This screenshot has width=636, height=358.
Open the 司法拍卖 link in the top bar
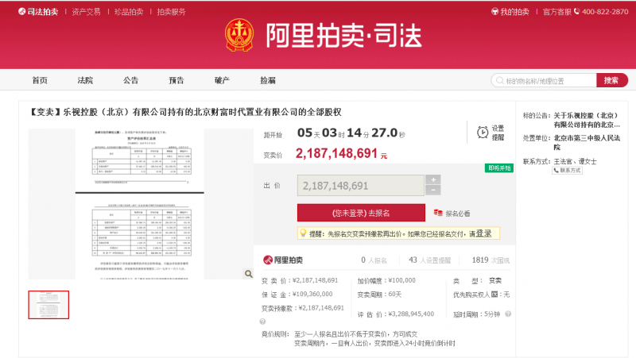38,12
